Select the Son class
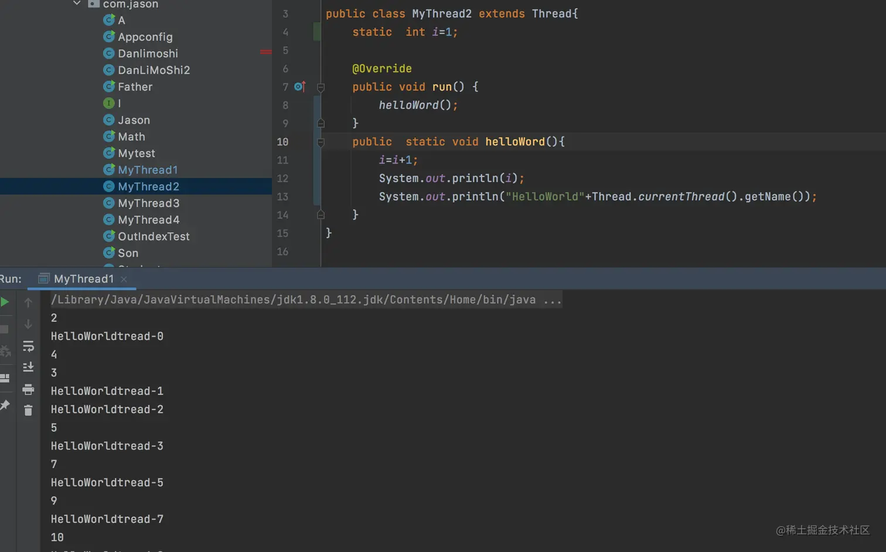The image size is (886, 552). tap(128, 253)
